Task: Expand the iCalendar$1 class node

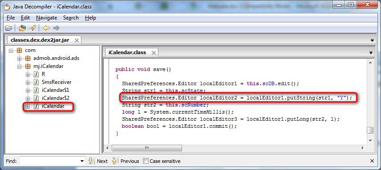Action: (x=28, y=91)
